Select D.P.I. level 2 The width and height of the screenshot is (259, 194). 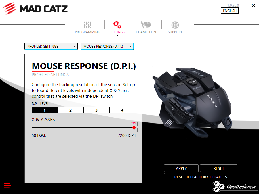tap(71, 110)
